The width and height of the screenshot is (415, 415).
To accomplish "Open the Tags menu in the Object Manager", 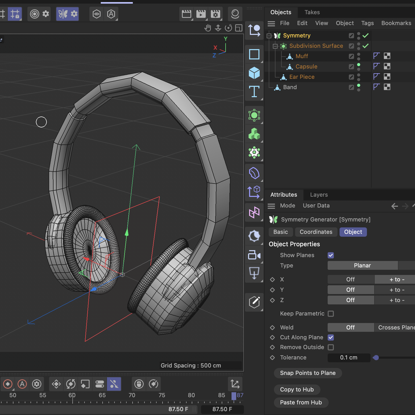I will pyautogui.click(x=367, y=23).
